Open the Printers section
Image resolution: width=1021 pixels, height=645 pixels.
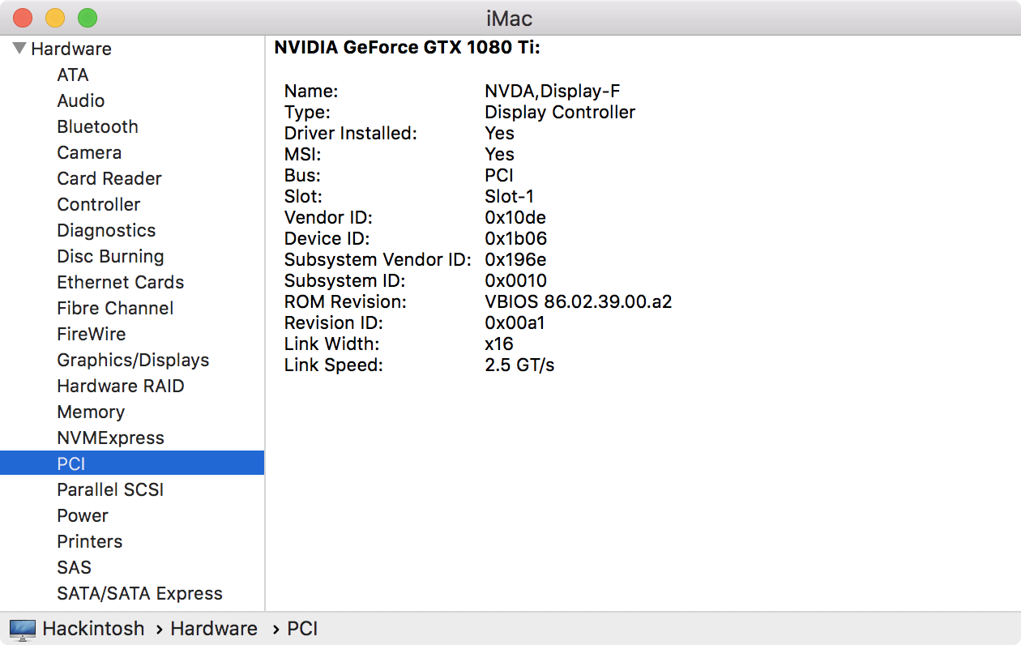[90, 541]
